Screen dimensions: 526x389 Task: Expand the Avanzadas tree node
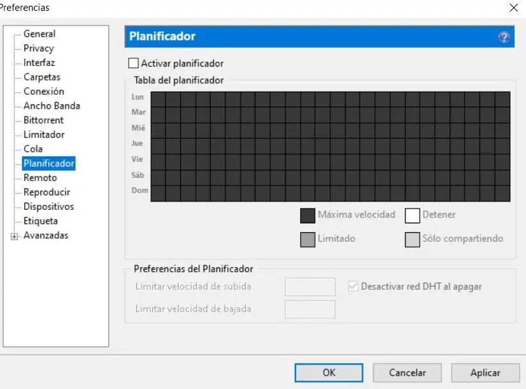click(x=14, y=236)
